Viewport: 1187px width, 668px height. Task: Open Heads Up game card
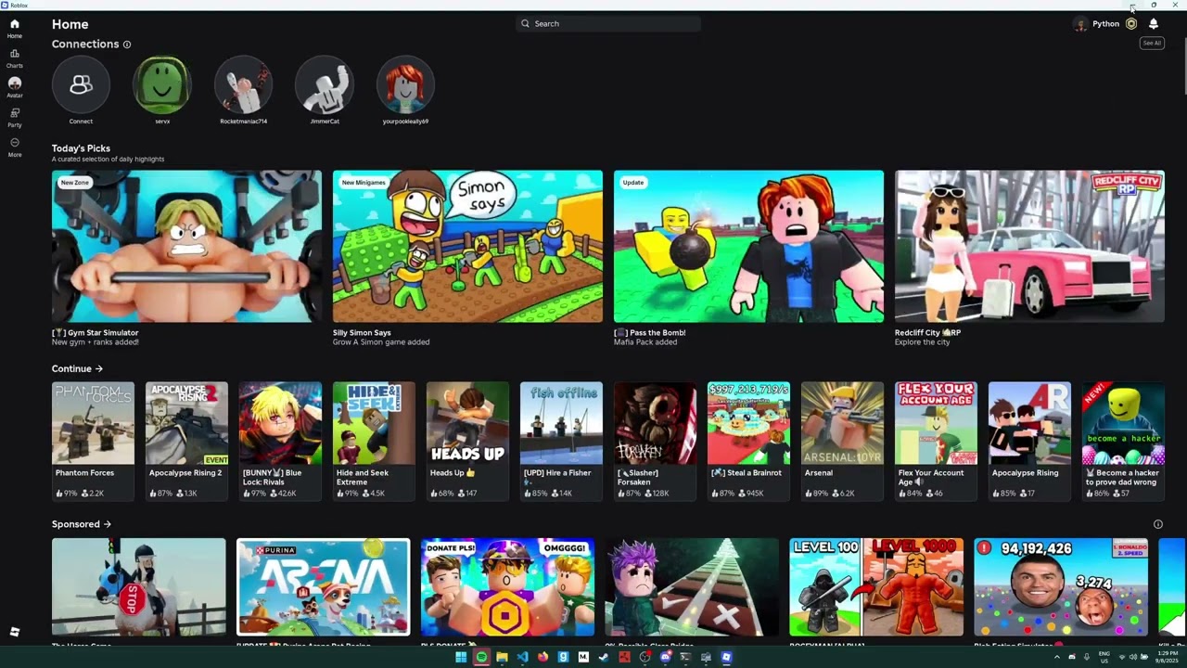tap(467, 441)
